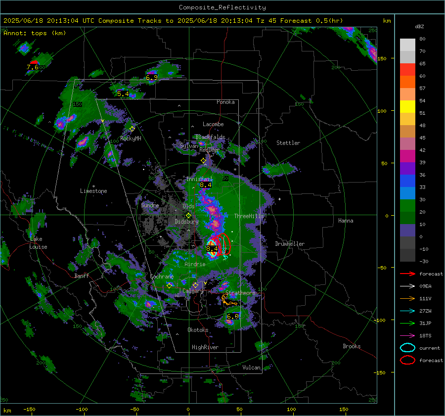
Task: Click the yellow diamond marker above Calgary
Action: point(195,285)
